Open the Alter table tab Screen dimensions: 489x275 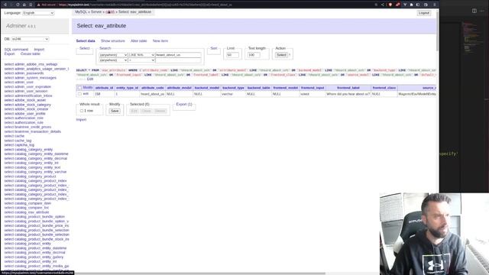pos(139,40)
